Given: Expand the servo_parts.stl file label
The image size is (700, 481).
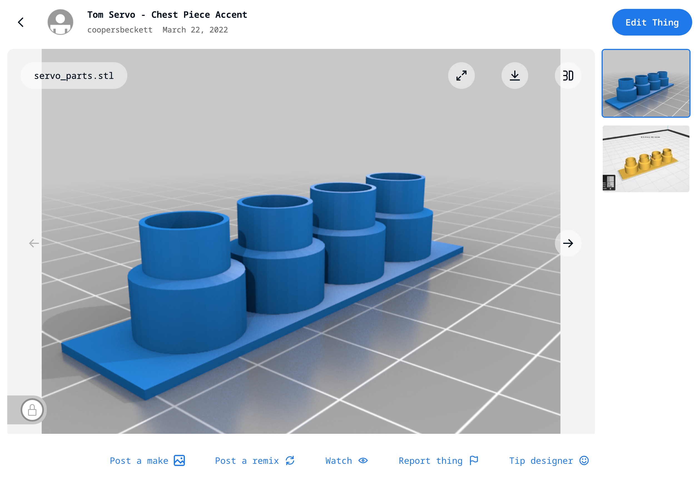Looking at the screenshot, I should point(75,76).
